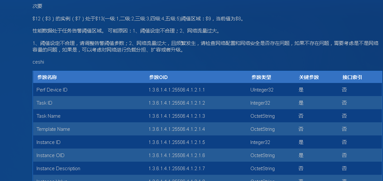This screenshot has height=181, width=383.
Task: Click 接口索引 value 否 for Instance ID
Action: click(x=345, y=142)
